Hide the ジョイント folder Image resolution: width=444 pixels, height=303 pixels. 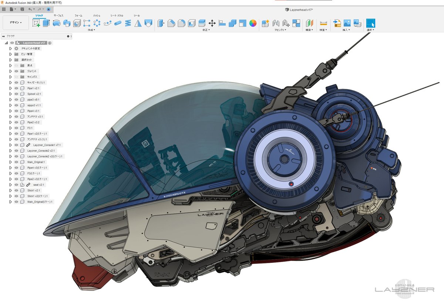(16, 71)
